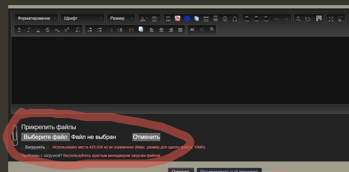349x172 pixels.
Task: Click the Выберите файл button
Action: click(x=46, y=137)
